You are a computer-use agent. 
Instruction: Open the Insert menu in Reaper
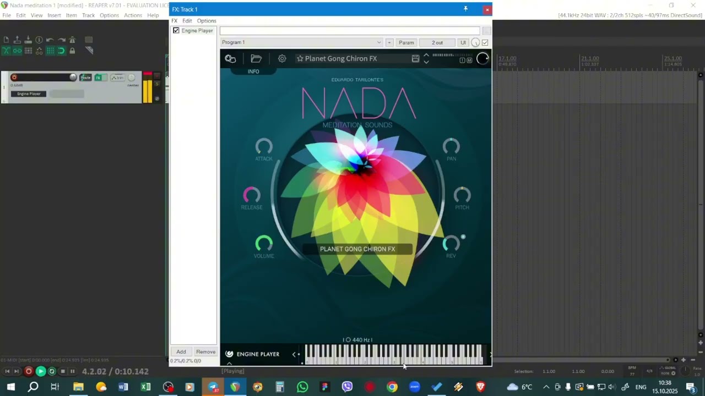[54, 15]
